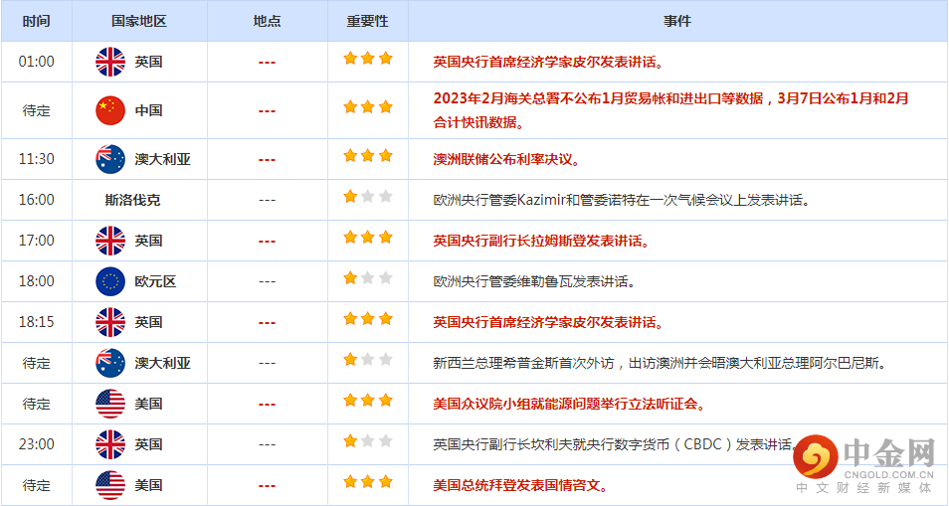Screen dimensions: 949x506
Task: Open the 澳洲联储公布利率决议 event
Action: click(506, 159)
